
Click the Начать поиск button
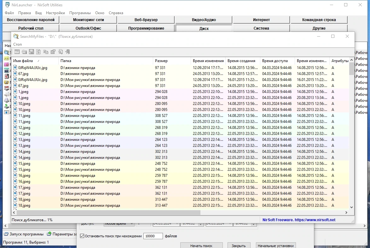click(x=201, y=245)
